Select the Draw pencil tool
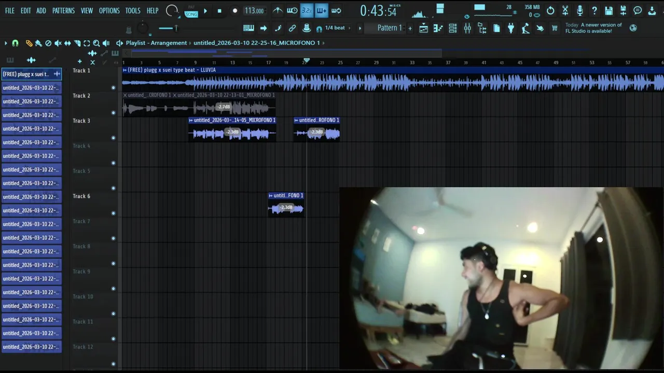 click(x=29, y=43)
